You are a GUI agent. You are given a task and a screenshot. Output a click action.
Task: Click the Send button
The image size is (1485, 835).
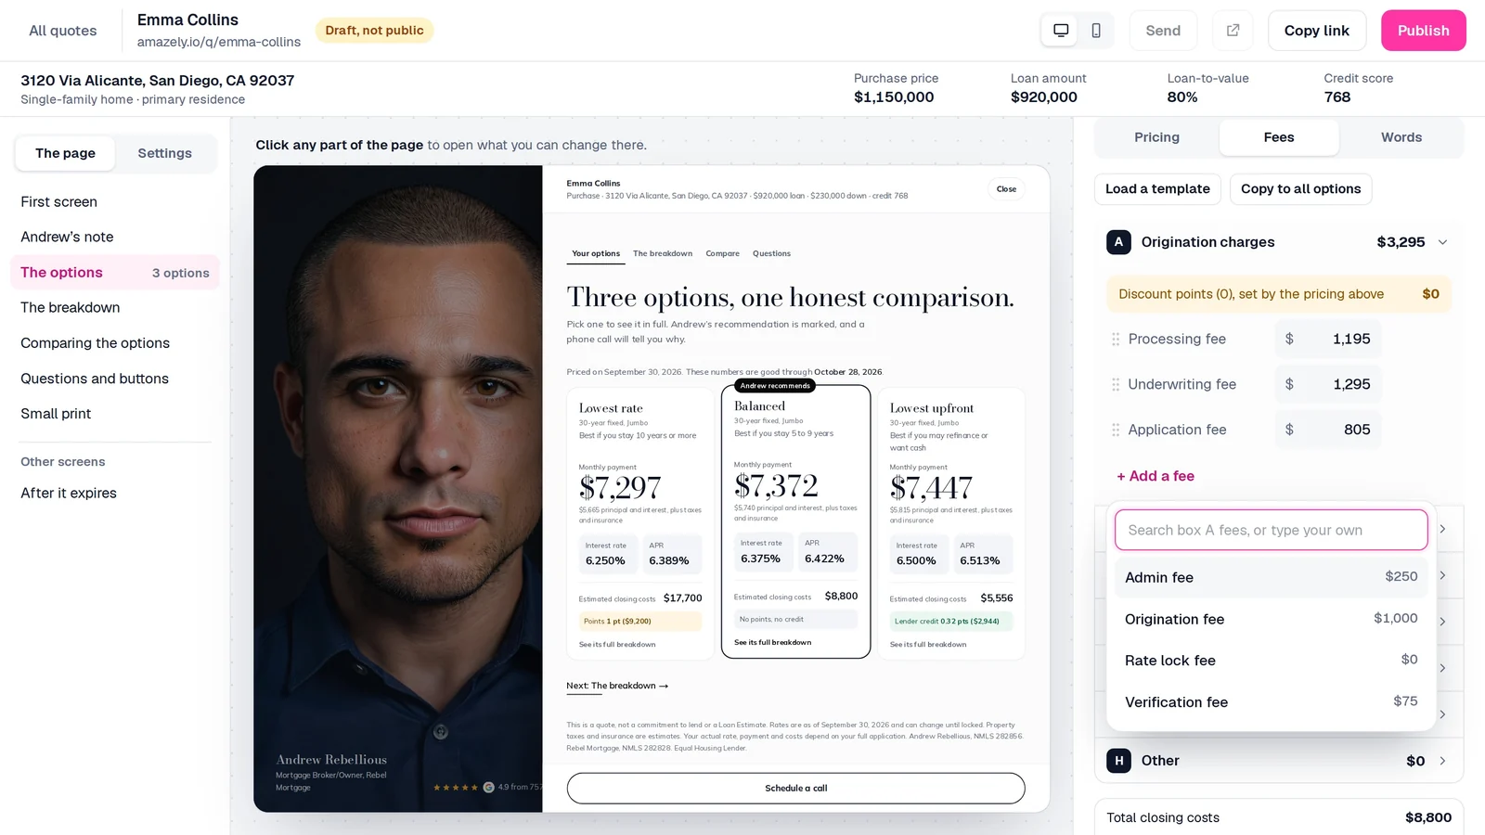[x=1163, y=31]
